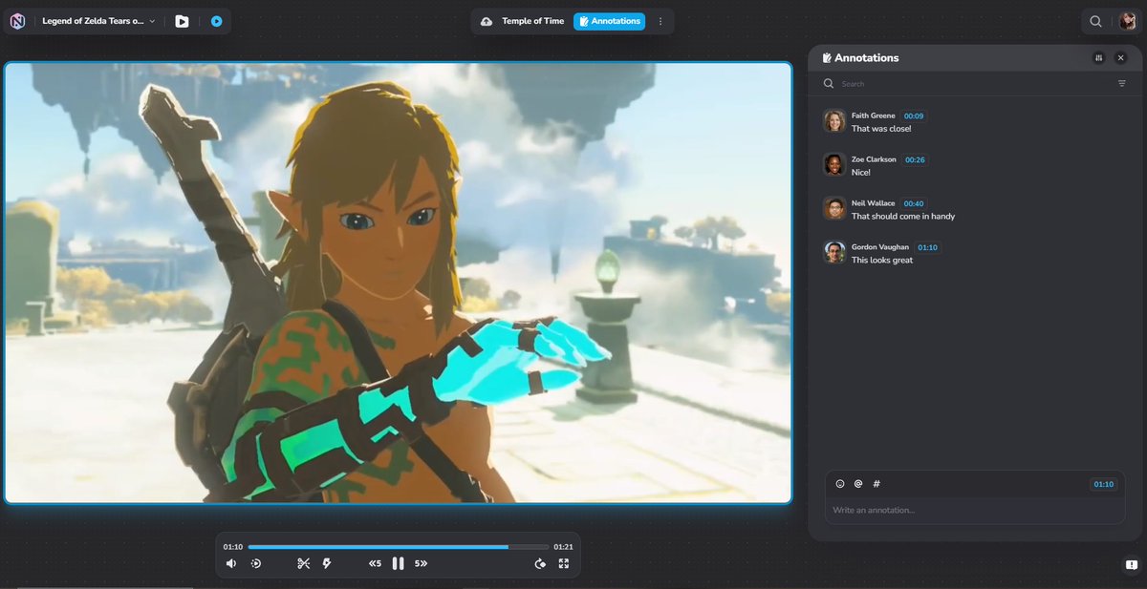Image resolution: width=1147 pixels, height=589 pixels.
Task: Click the Neil Wallace name label
Action: [874, 203]
